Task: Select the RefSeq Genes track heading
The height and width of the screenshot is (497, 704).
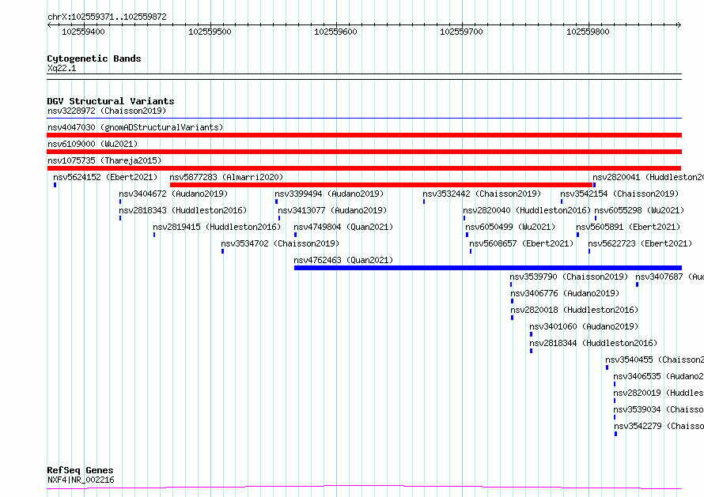Action: [x=81, y=471]
